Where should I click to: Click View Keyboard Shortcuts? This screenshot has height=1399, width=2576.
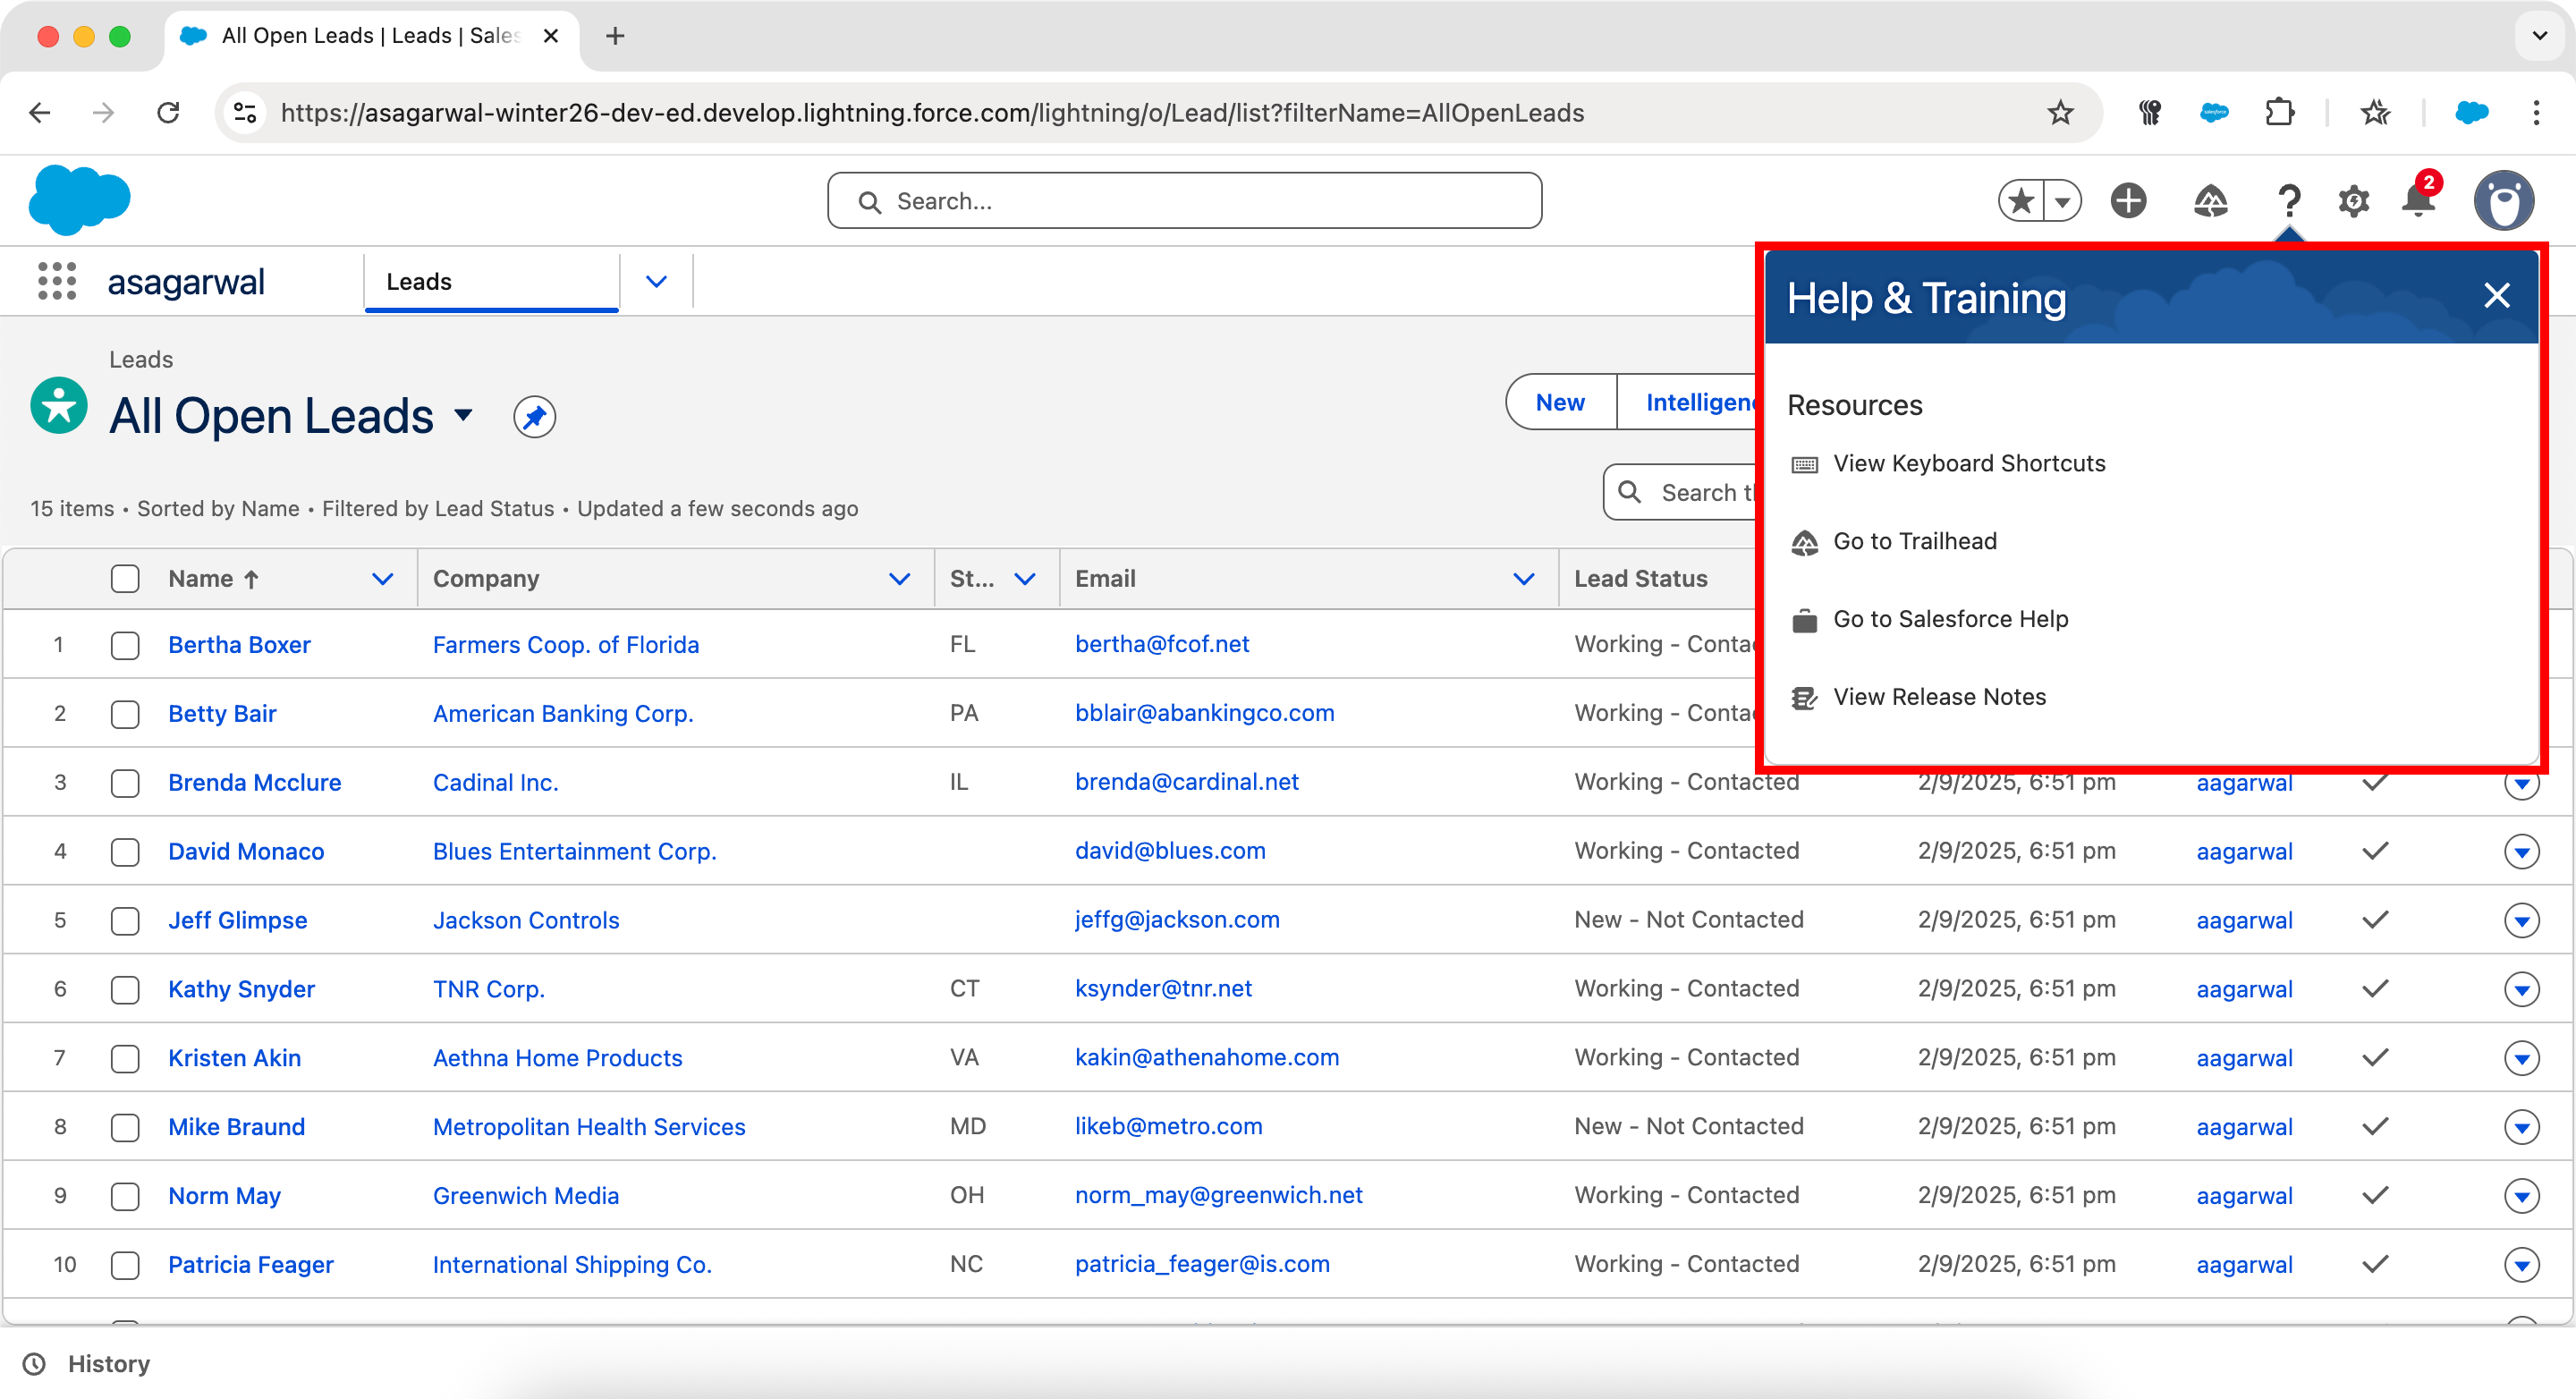(x=1969, y=464)
